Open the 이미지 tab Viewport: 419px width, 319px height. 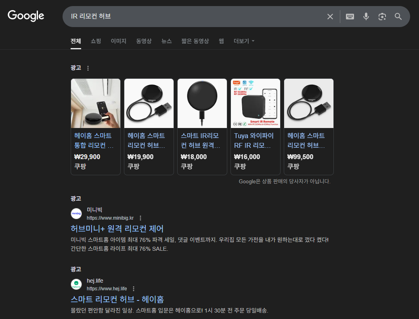pyautogui.click(x=119, y=41)
